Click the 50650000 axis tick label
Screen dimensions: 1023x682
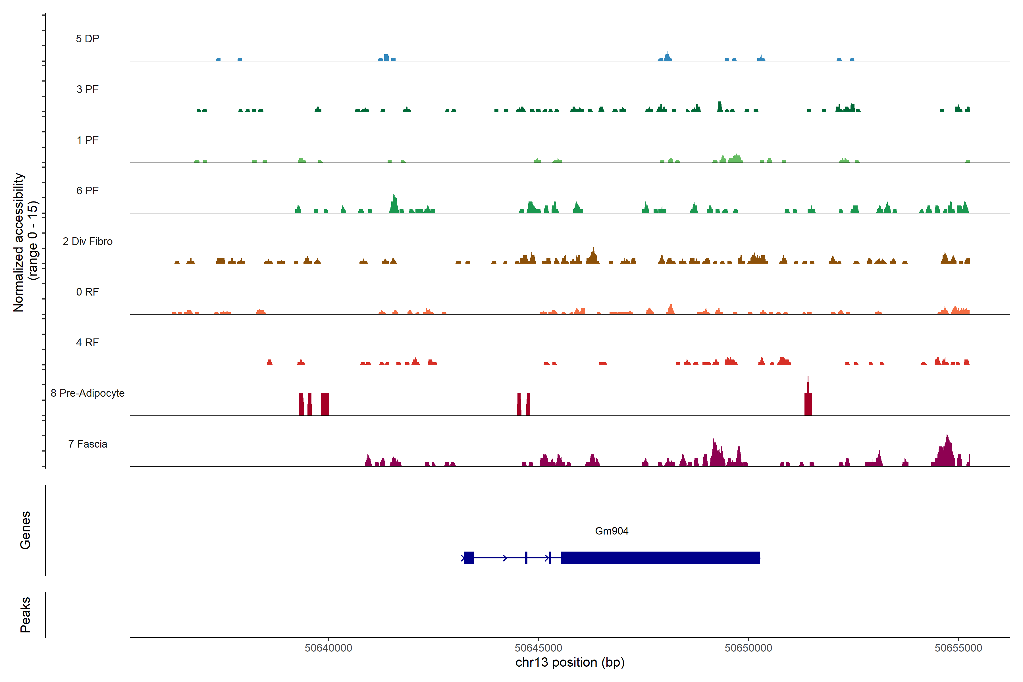(748, 648)
